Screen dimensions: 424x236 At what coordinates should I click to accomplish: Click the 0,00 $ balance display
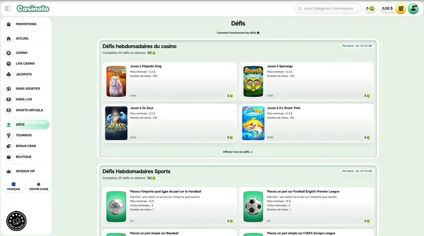click(x=387, y=9)
